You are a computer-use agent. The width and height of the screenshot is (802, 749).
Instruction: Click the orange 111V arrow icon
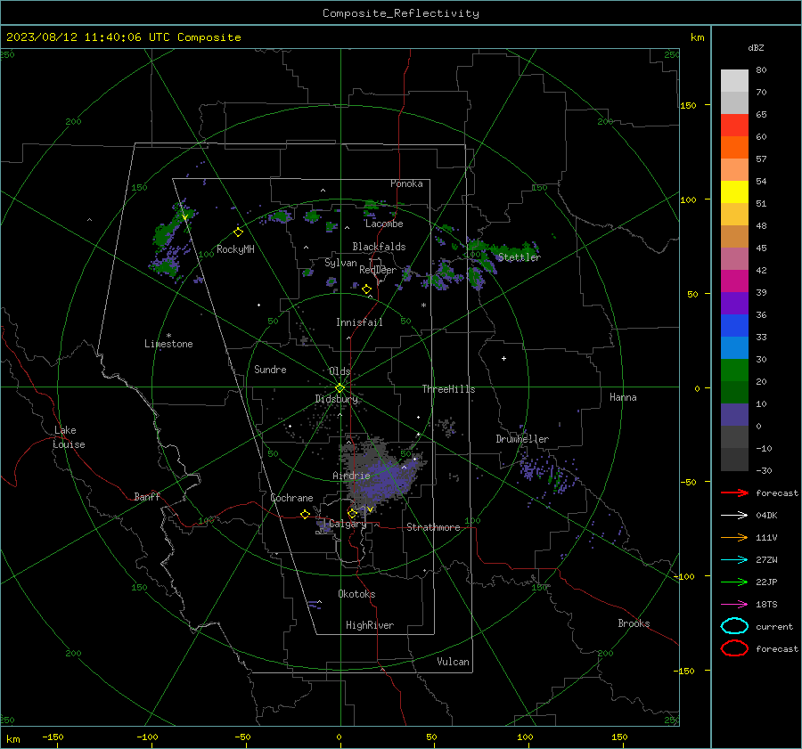coord(734,537)
